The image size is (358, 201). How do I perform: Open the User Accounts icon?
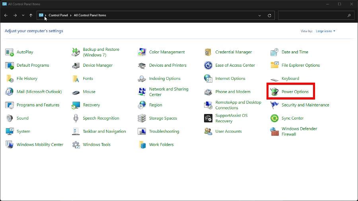208,131
